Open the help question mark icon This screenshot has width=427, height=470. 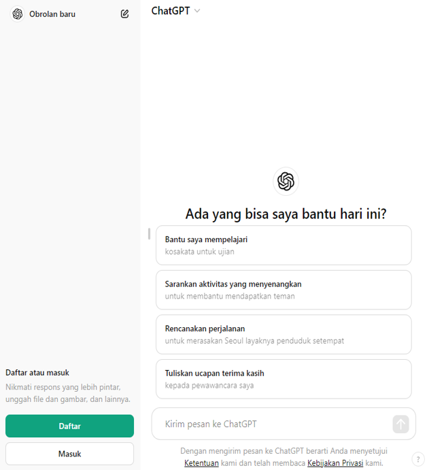(418, 459)
